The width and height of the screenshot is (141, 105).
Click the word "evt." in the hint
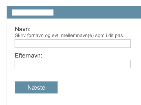[x=56, y=36]
